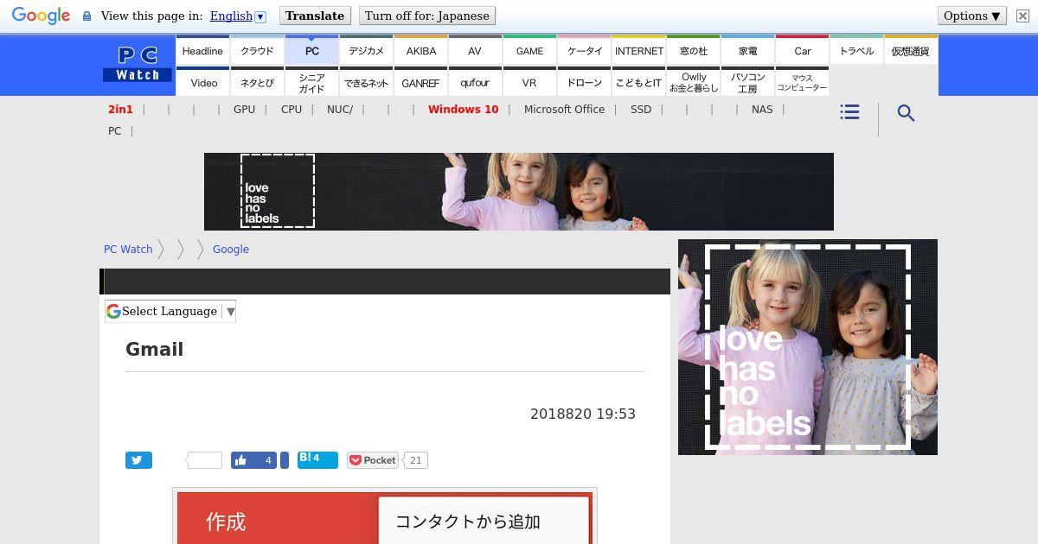1038x544 pixels.
Task: Click the Gmail article heading
Action: coord(155,350)
